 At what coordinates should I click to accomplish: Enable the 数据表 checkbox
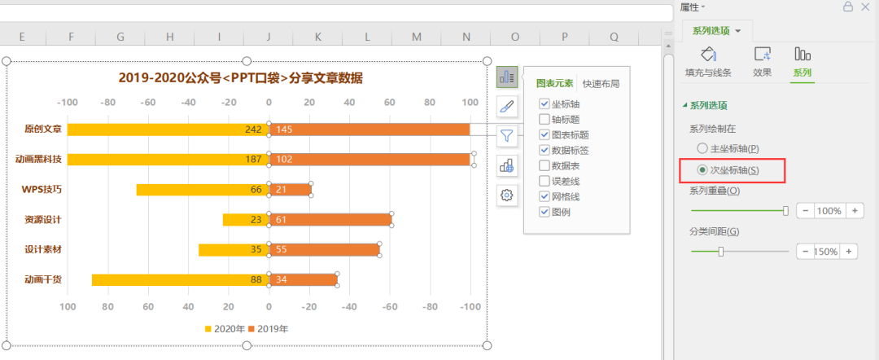(x=544, y=165)
